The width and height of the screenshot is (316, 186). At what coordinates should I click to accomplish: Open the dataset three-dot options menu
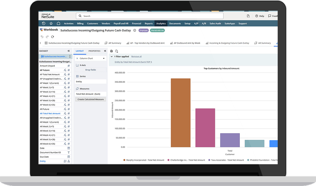pos(70,56)
